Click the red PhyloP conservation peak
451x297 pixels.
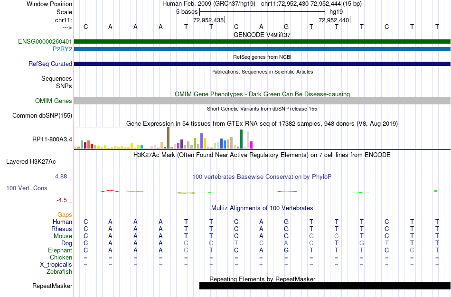(x=110, y=191)
